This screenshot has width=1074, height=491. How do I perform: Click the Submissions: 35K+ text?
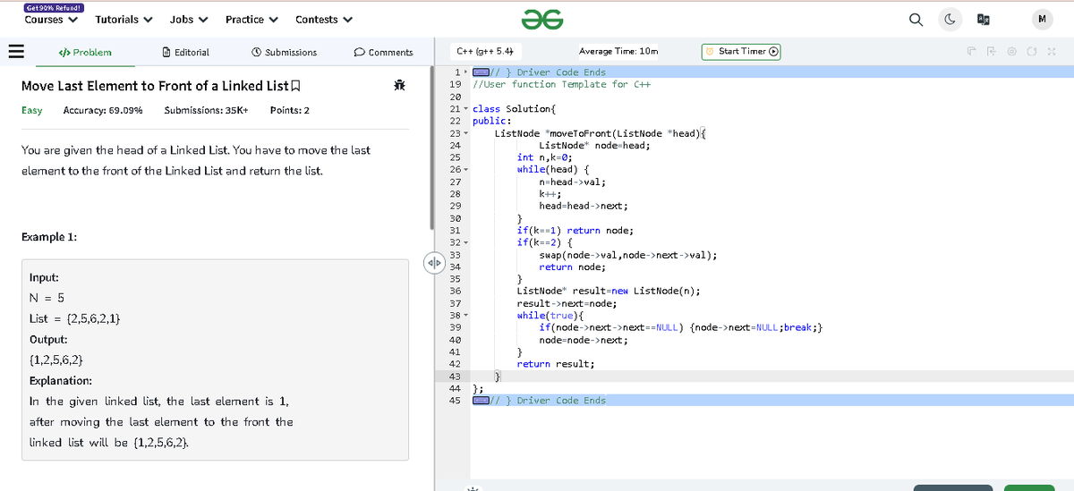click(206, 110)
